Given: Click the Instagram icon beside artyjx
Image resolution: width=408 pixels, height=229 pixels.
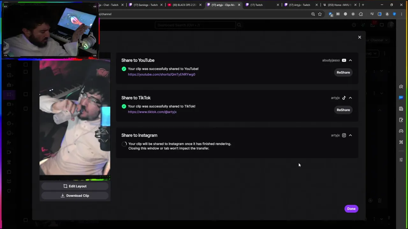Looking at the screenshot, I should pyautogui.click(x=344, y=135).
